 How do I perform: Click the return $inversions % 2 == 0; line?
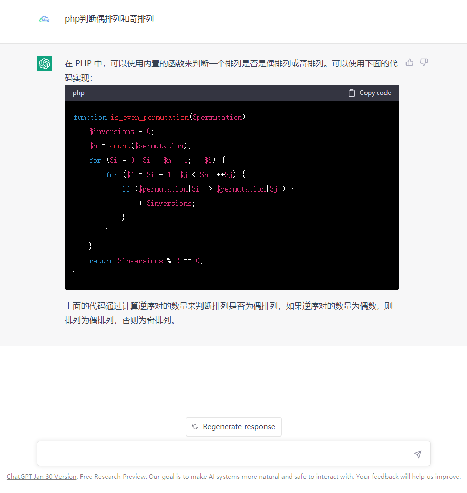point(146,261)
